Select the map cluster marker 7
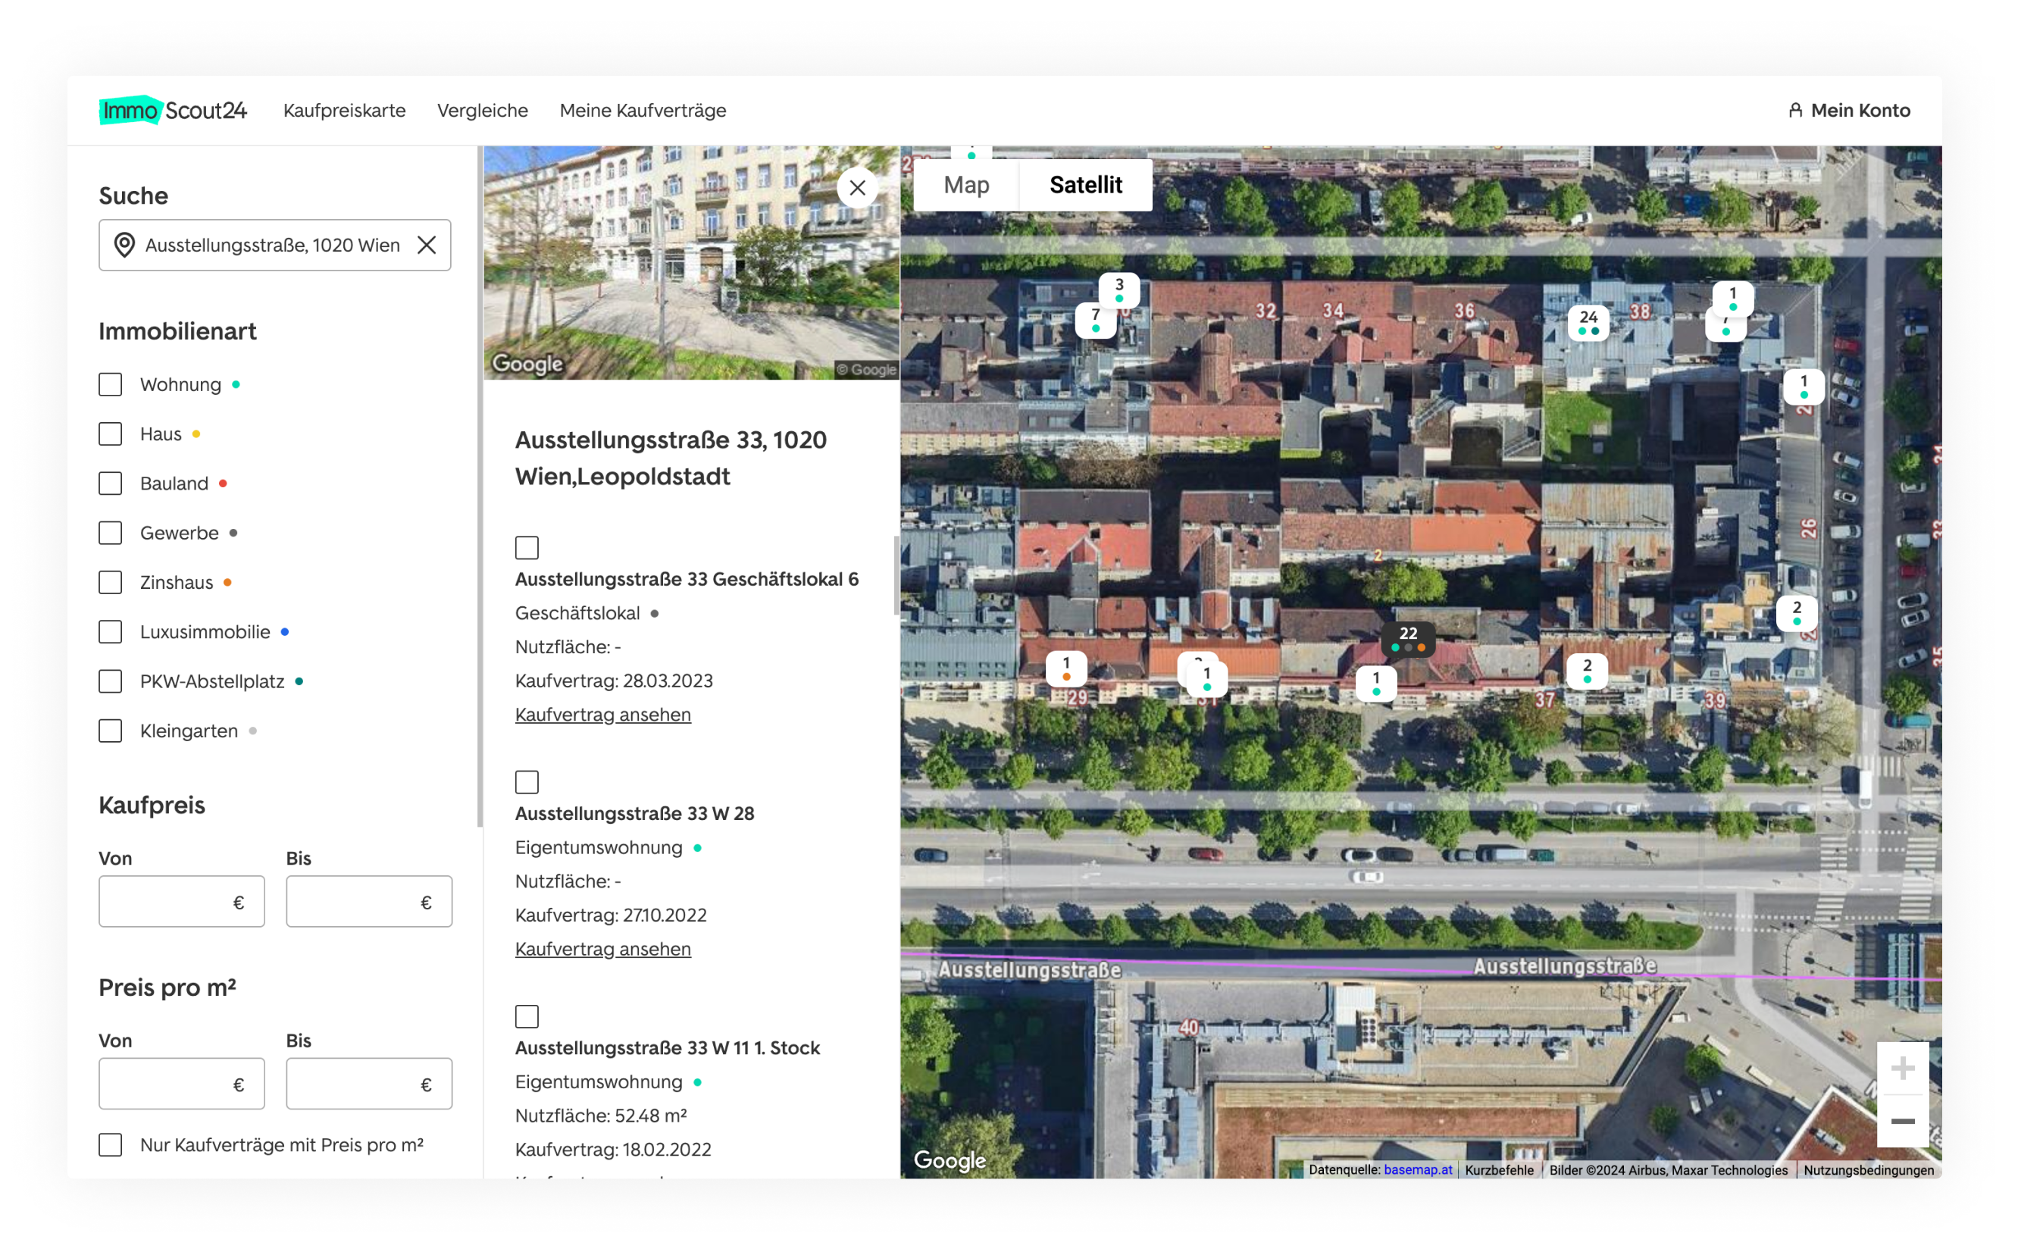This screenshot has width=2018, height=1255. 1095,320
